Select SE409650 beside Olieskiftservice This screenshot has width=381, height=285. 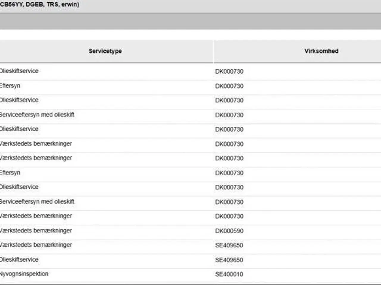click(229, 260)
